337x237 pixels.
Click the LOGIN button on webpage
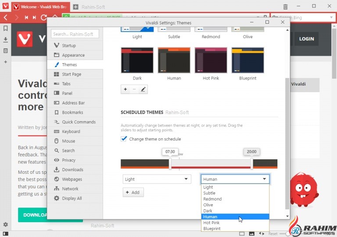pyautogui.click(x=306, y=39)
